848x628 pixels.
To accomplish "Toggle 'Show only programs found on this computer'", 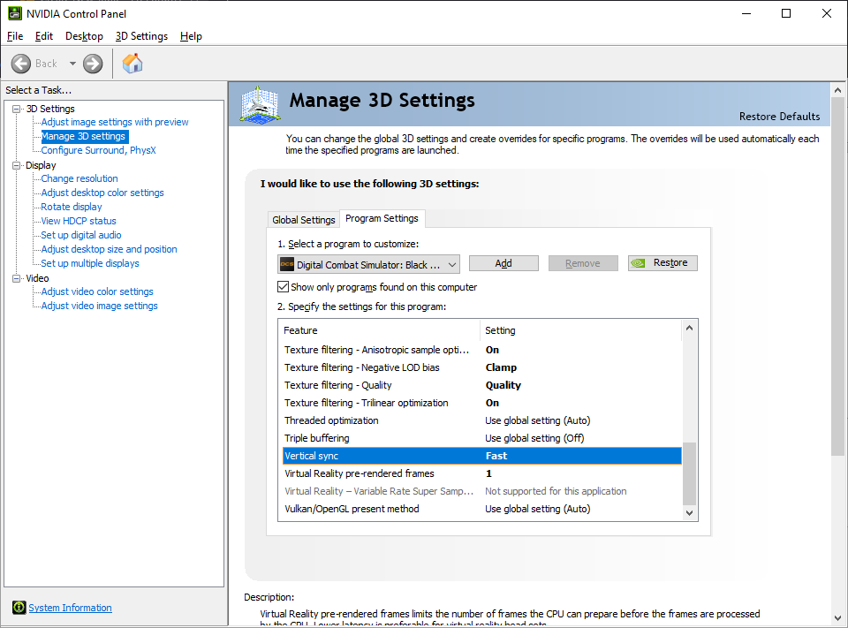I will [x=283, y=287].
